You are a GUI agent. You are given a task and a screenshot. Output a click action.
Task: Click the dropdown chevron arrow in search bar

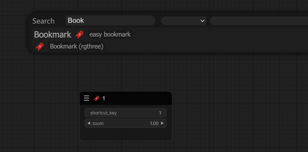(x=202, y=21)
